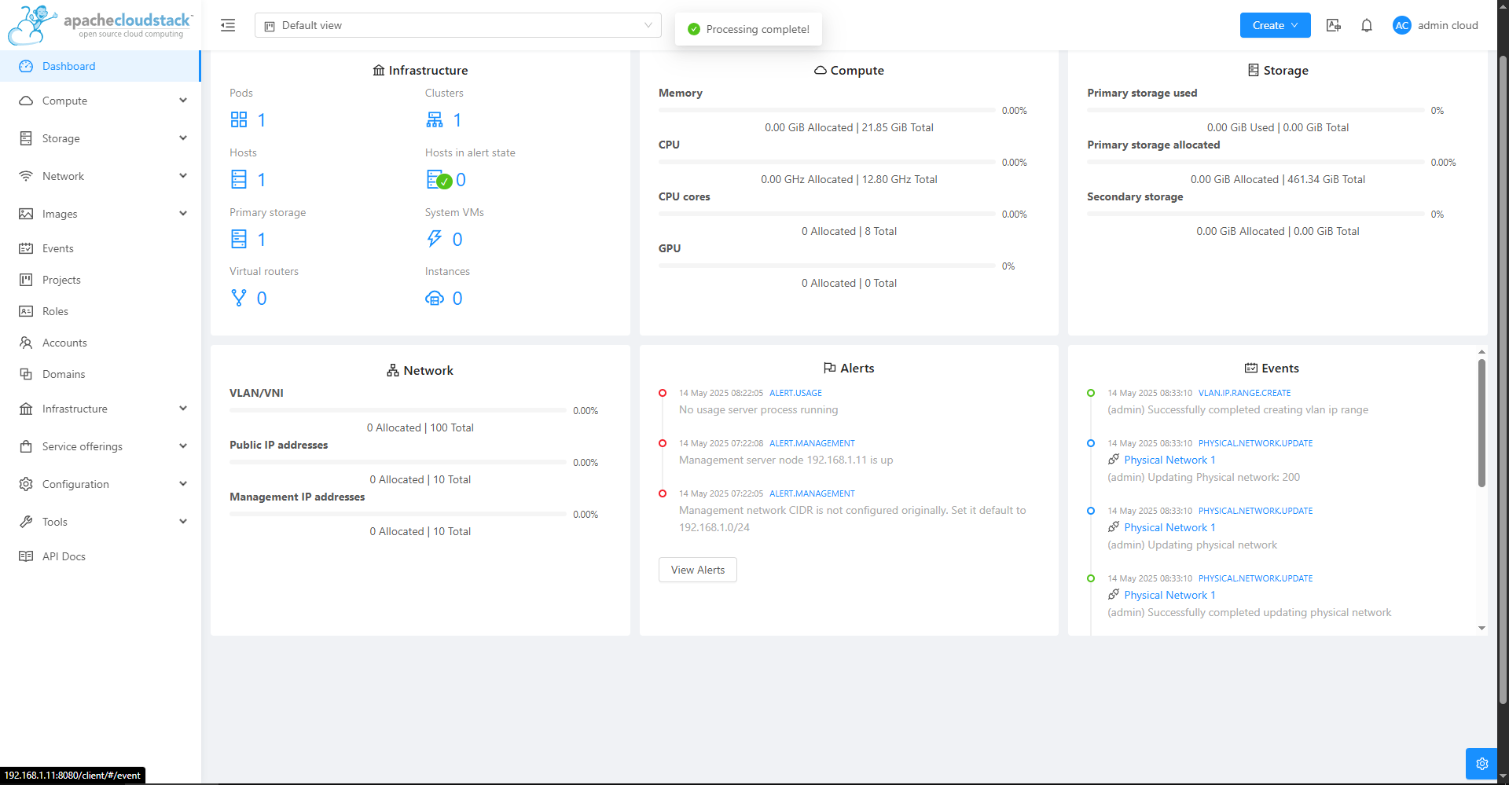Image resolution: width=1509 pixels, height=785 pixels.
Task: Click the Clusters icon in Infrastructure
Action: [x=435, y=119]
